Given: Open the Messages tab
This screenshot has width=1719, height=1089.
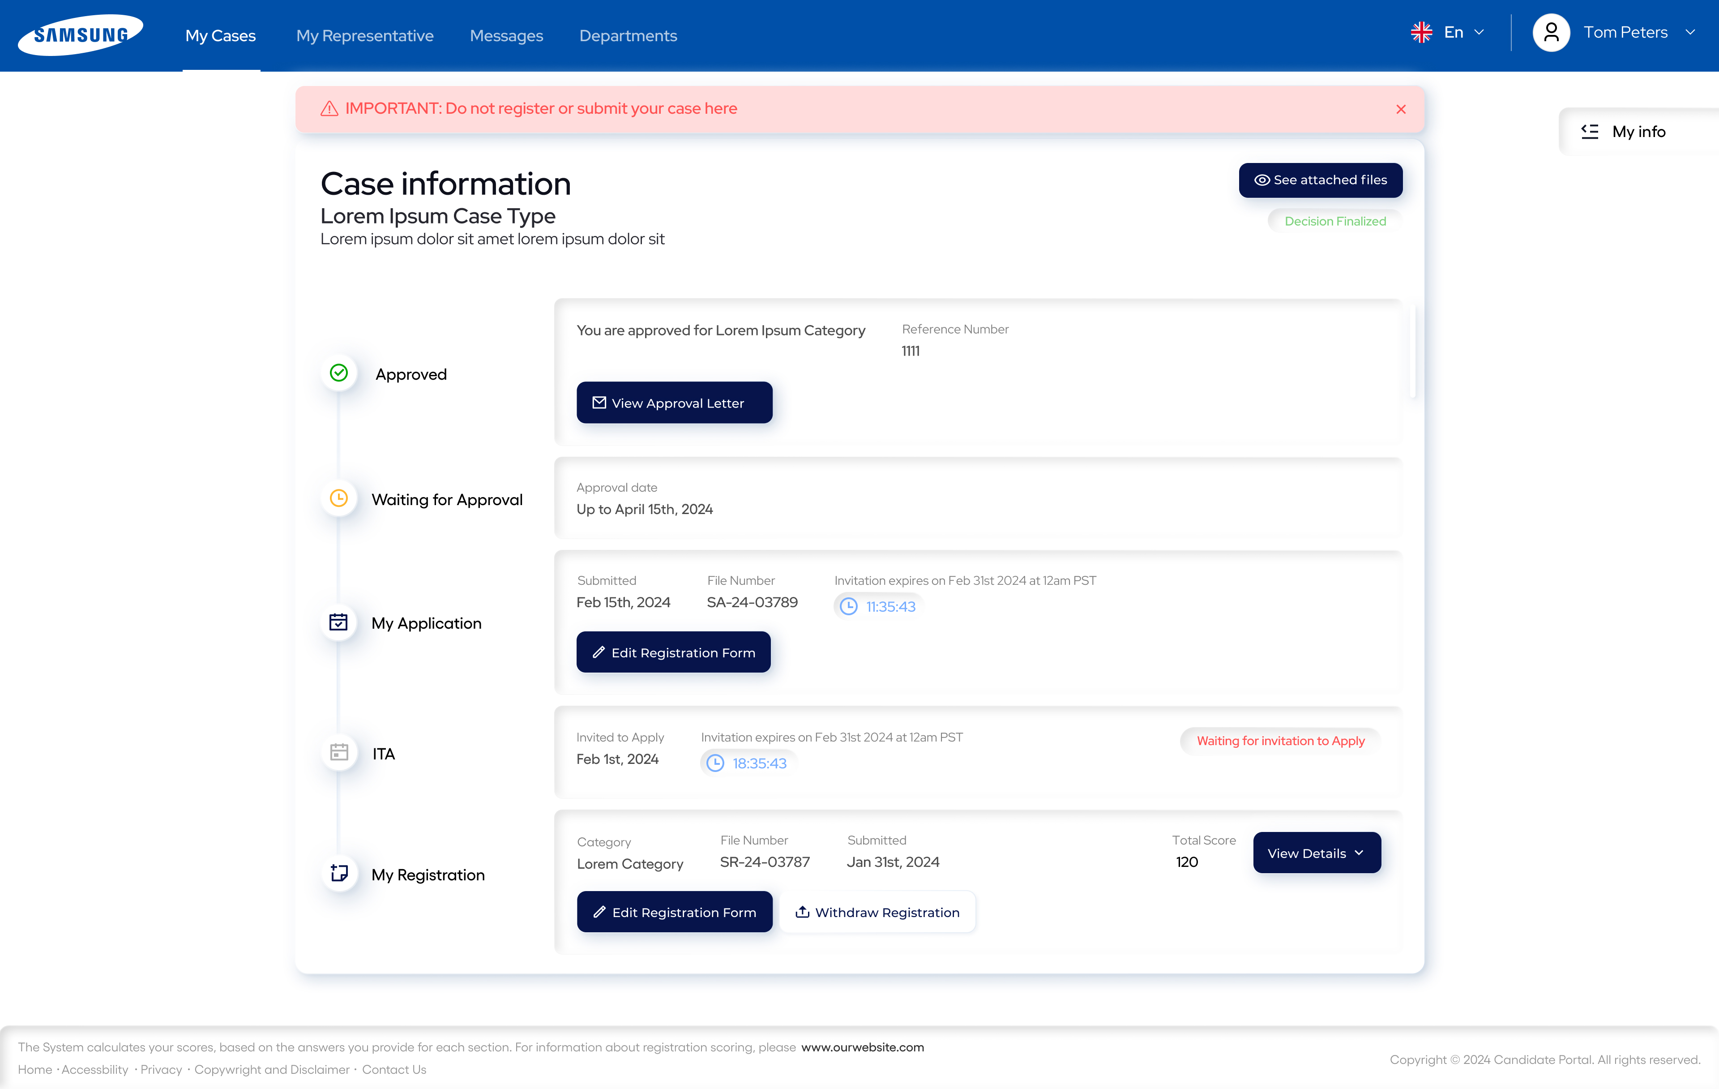Looking at the screenshot, I should coord(506,36).
